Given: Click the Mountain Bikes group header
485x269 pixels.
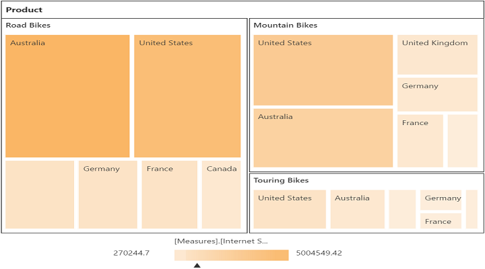Looking at the screenshot, I should (285, 26).
